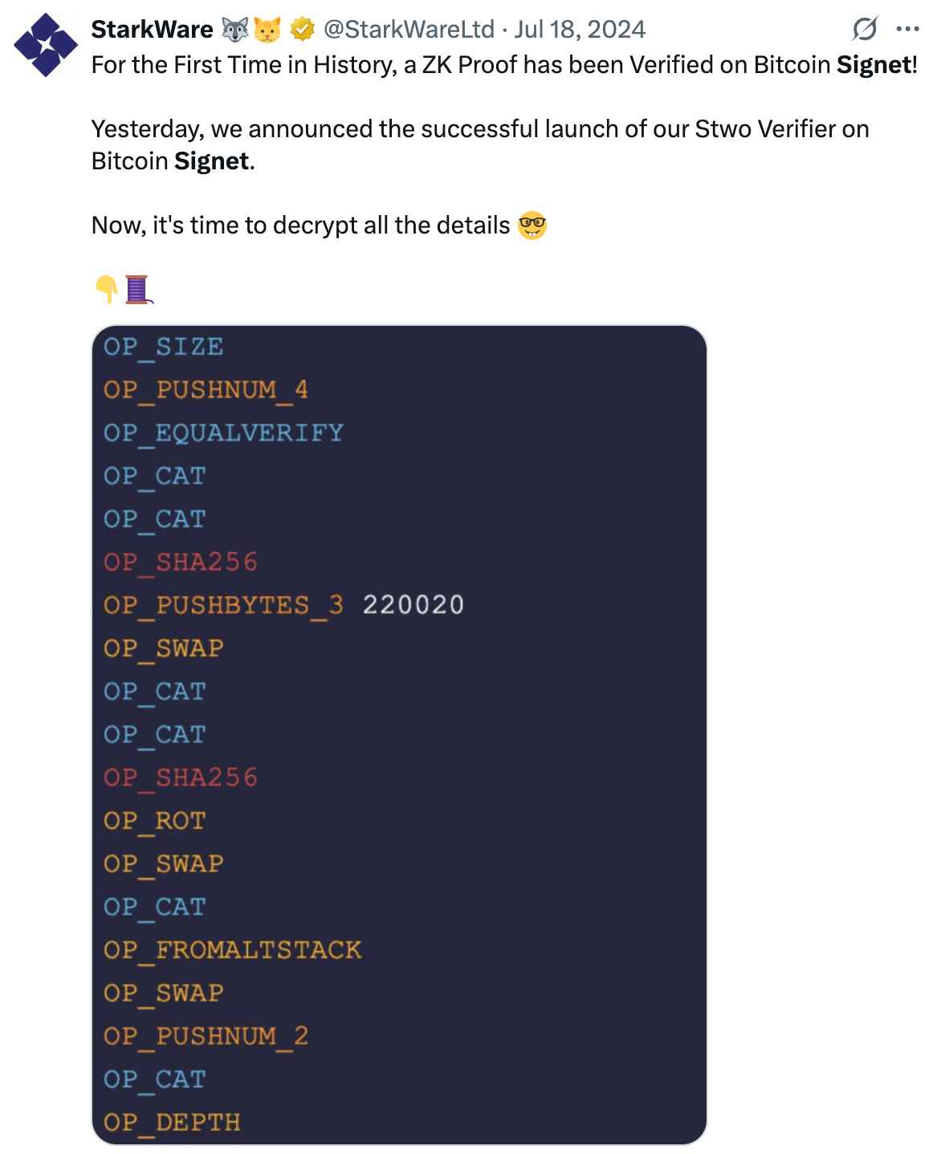Click the tweet text about Stwo Verifier
The height and width of the screenshot is (1154, 941).
click(480, 145)
